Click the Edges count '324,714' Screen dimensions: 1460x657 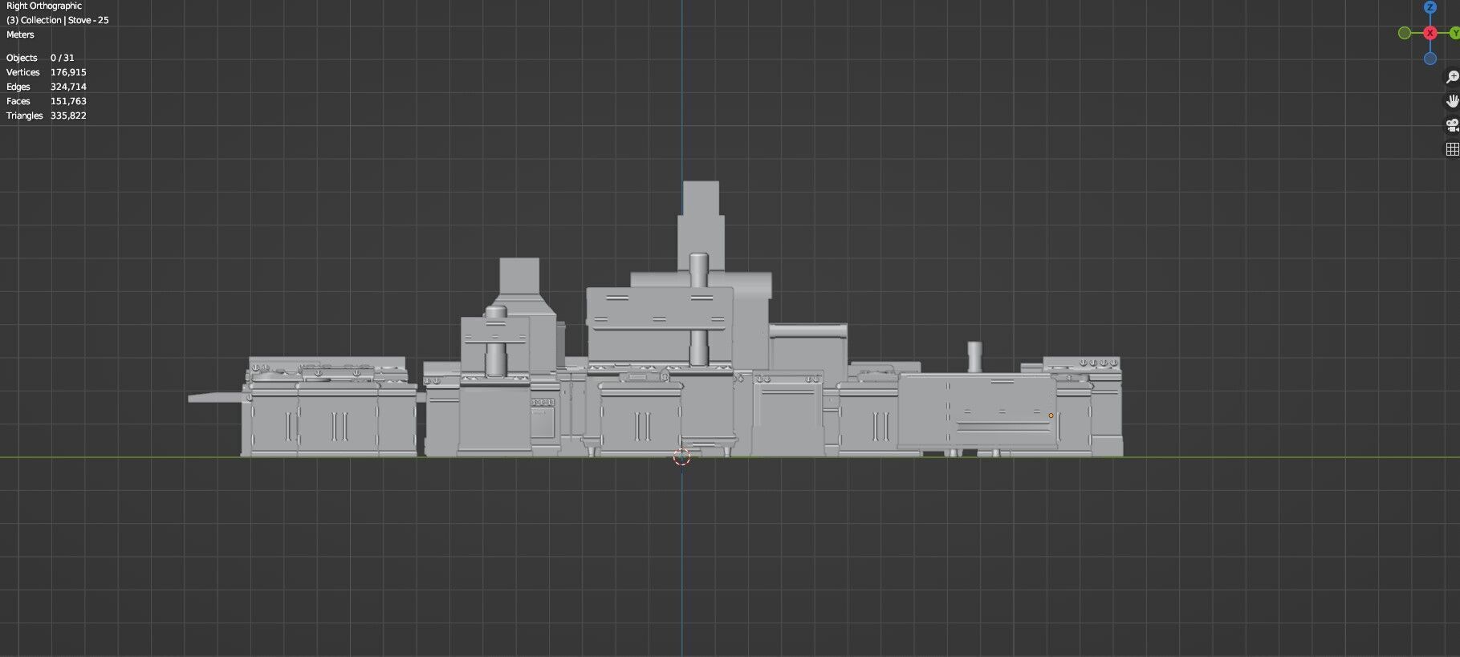coord(68,87)
